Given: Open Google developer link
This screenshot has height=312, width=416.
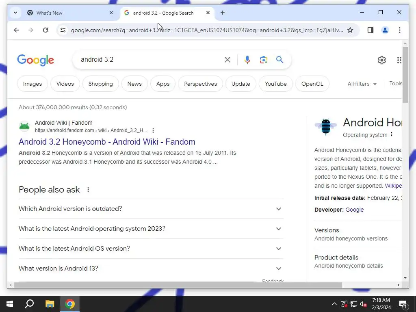Looking at the screenshot, I should 354,210.
